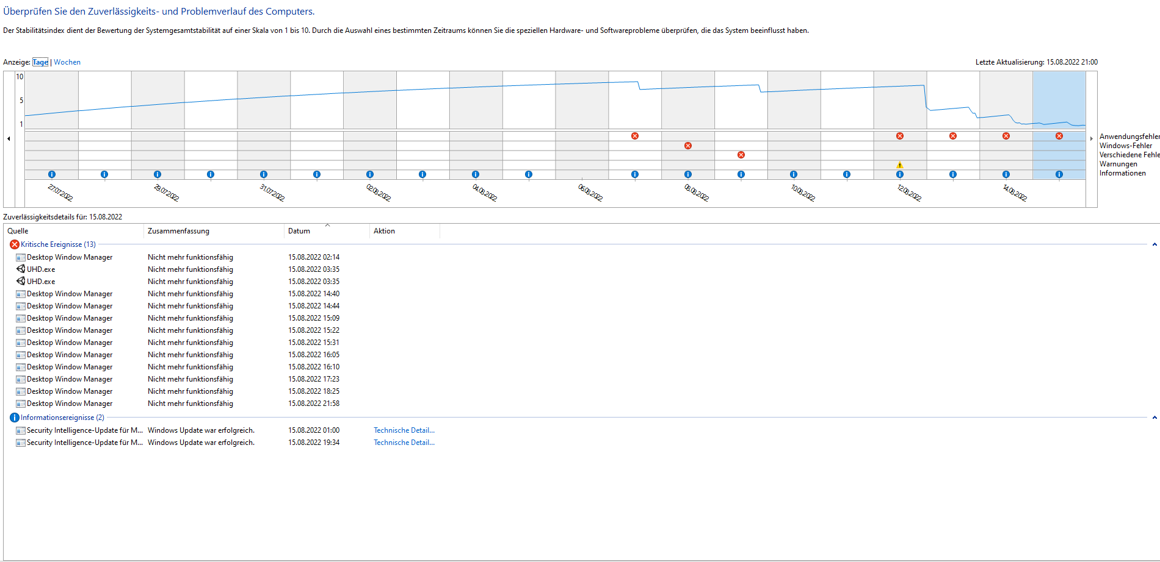Click the information icon for 02.08.2022

click(x=370, y=174)
